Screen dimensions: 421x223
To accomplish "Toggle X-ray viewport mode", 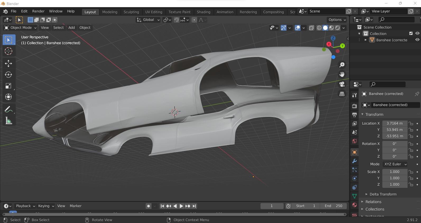I will [311, 28].
